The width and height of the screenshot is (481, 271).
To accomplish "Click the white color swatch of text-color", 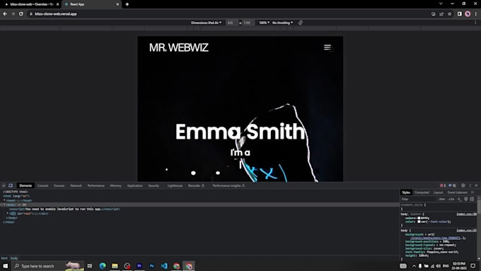I will point(419,221).
